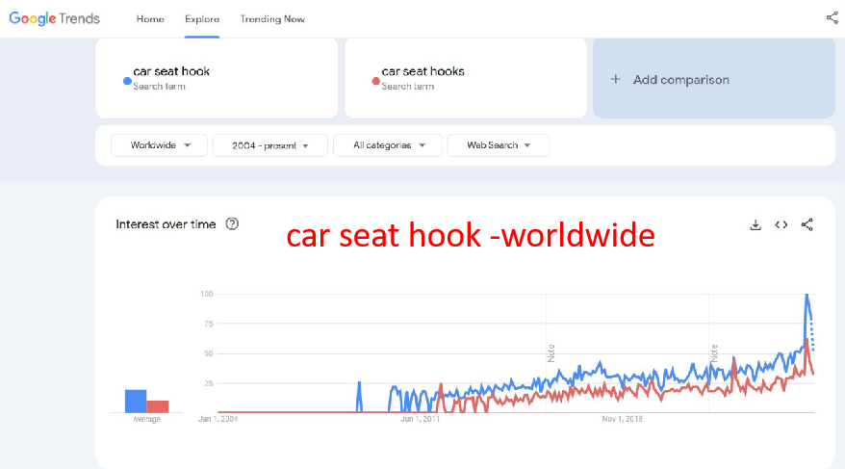
Task: Open the Web Search type dropdown
Action: [498, 145]
